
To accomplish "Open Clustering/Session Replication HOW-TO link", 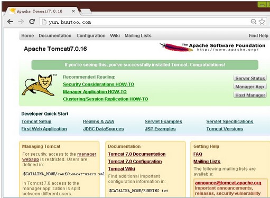I will click(x=106, y=99).
